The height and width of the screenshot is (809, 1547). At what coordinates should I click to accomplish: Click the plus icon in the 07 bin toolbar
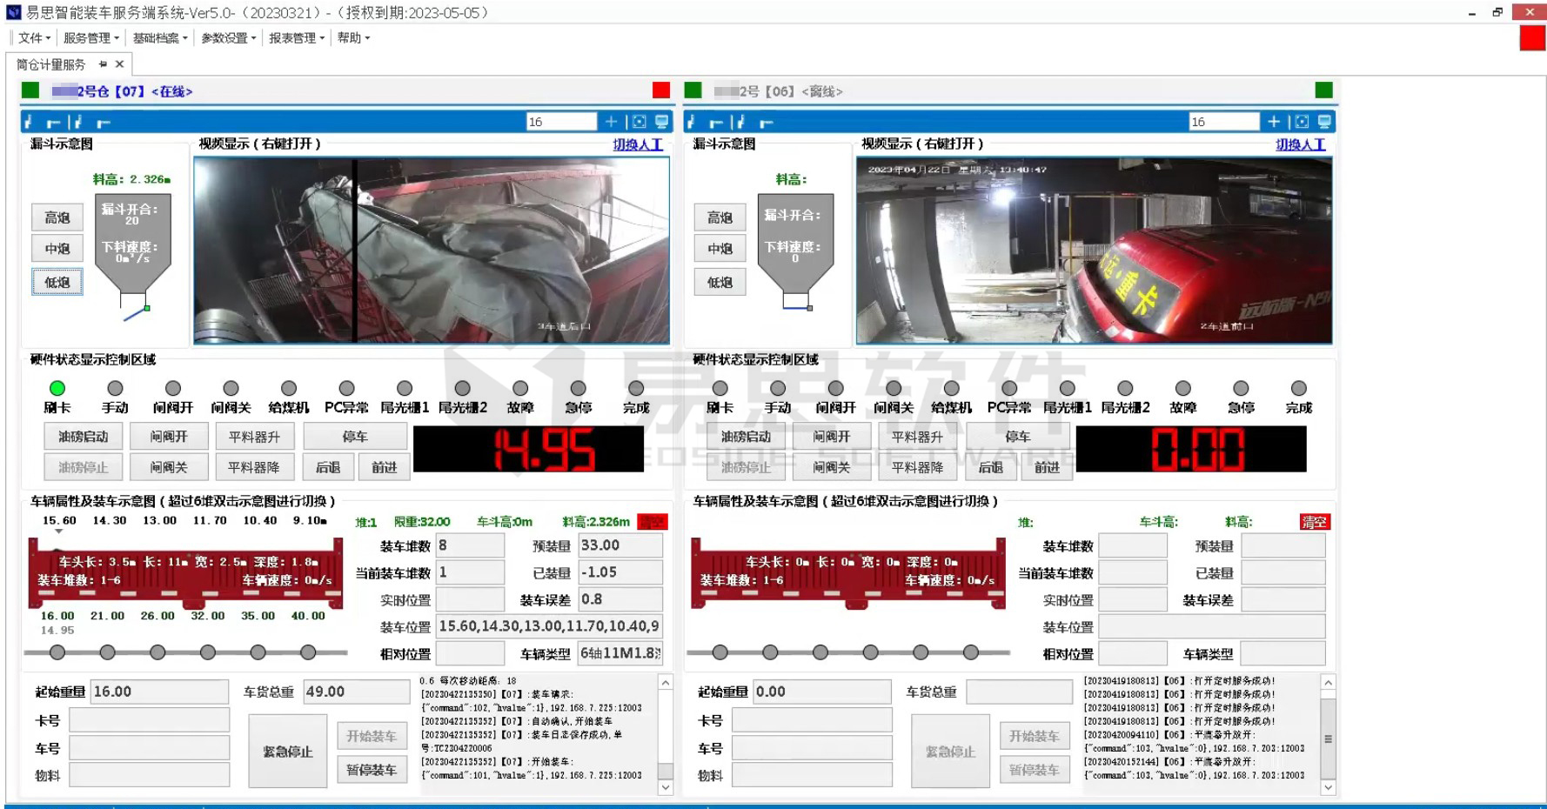[611, 122]
